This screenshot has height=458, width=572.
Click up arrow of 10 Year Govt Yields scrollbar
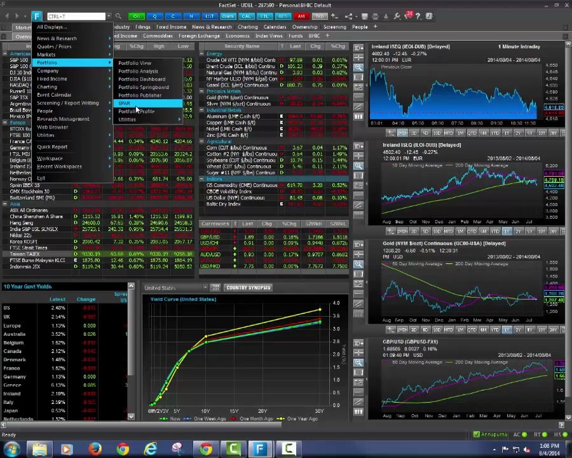coord(131,286)
